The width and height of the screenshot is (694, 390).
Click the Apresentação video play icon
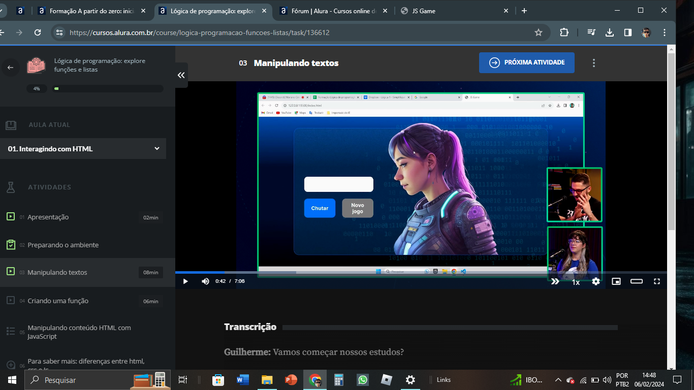pos(11,217)
